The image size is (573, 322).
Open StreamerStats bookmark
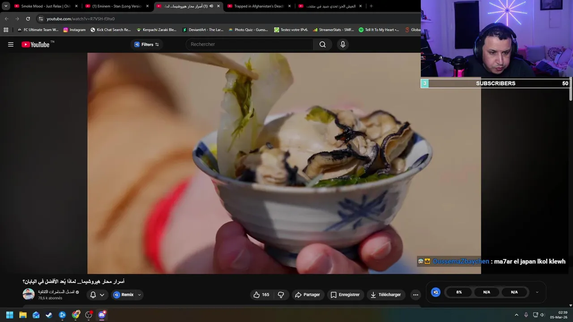334,30
